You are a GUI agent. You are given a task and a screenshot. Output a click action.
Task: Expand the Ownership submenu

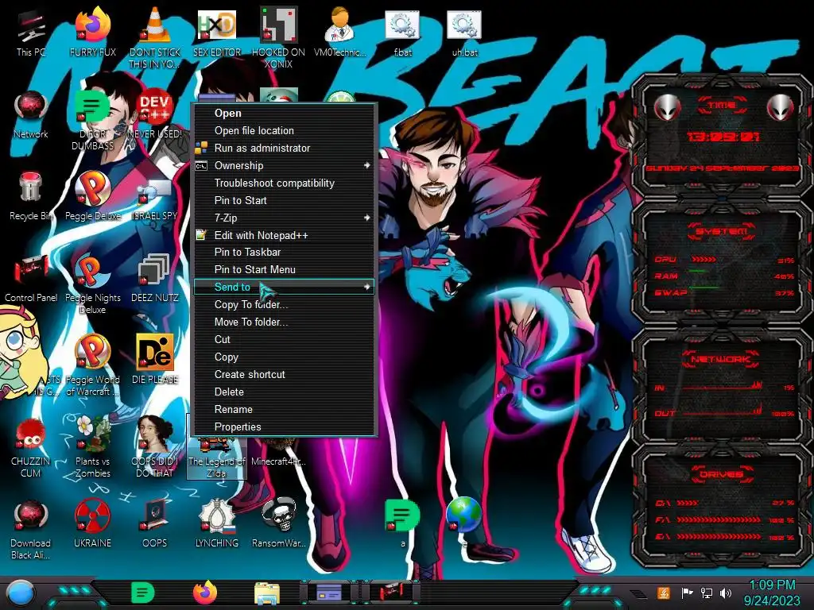pyautogui.click(x=284, y=165)
